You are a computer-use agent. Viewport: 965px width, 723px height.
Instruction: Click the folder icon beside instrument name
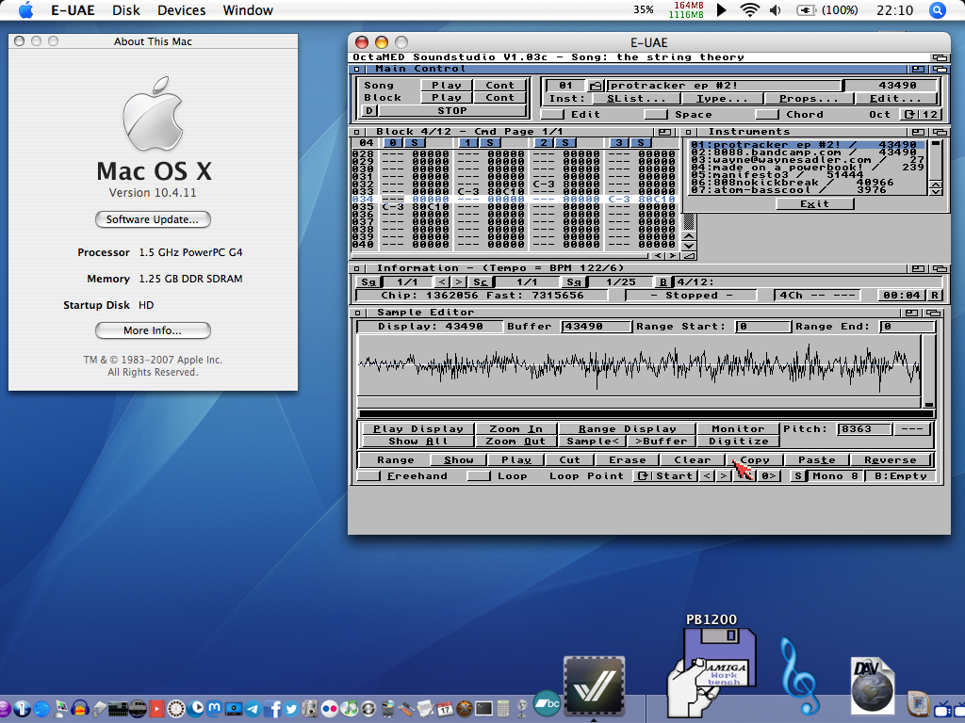[595, 86]
